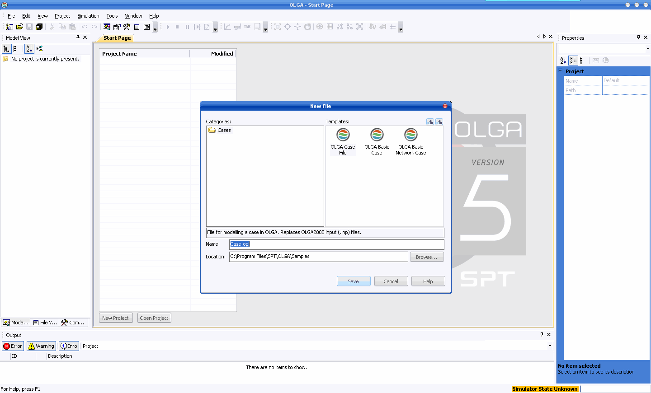Click the Save floppy disk toolbar icon
Image resolution: width=651 pixels, height=393 pixels.
(x=29, y=27)
